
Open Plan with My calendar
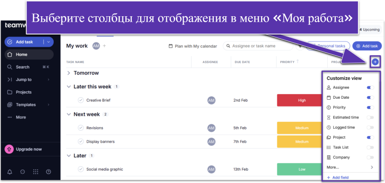[193, 46]
